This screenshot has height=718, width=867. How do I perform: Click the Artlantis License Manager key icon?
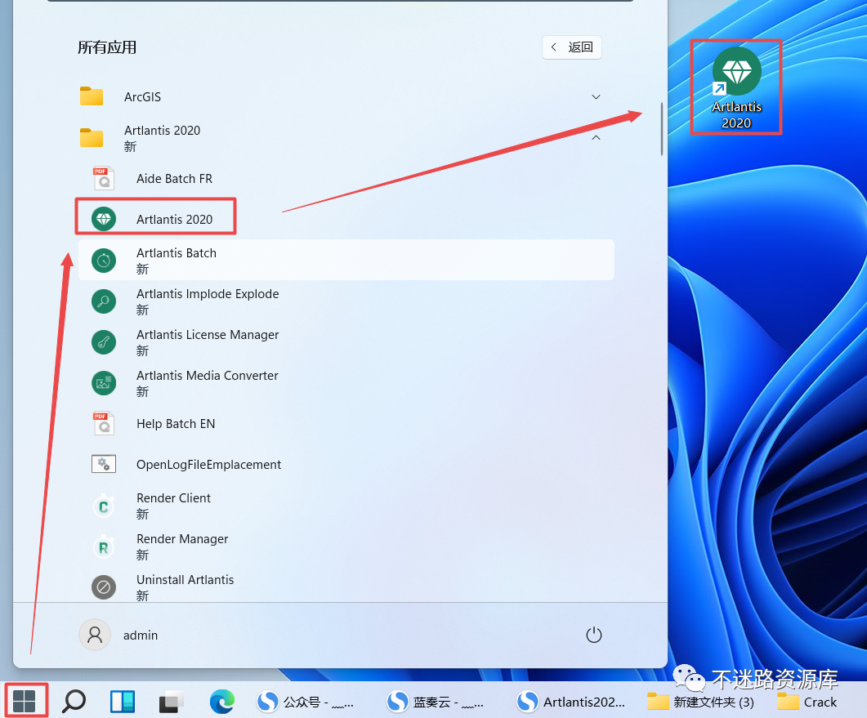[104, 342]
